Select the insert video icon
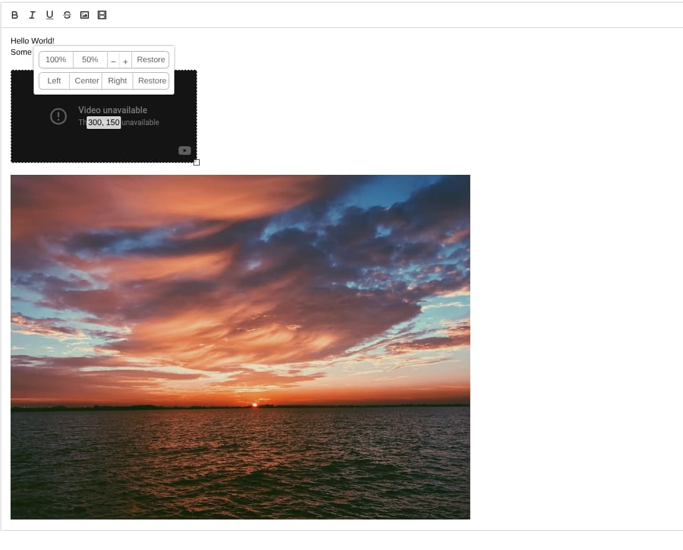The height and width of the screenshot is (550, 683). point(101,14)
